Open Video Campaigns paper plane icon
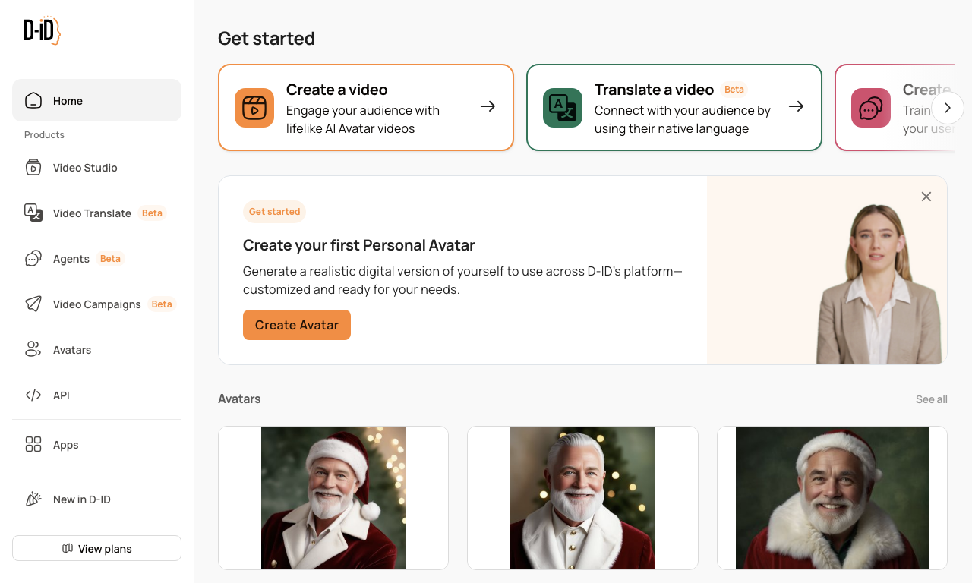Image resolution: width=972 pixels, height=583 pixels. pos(33,304)
